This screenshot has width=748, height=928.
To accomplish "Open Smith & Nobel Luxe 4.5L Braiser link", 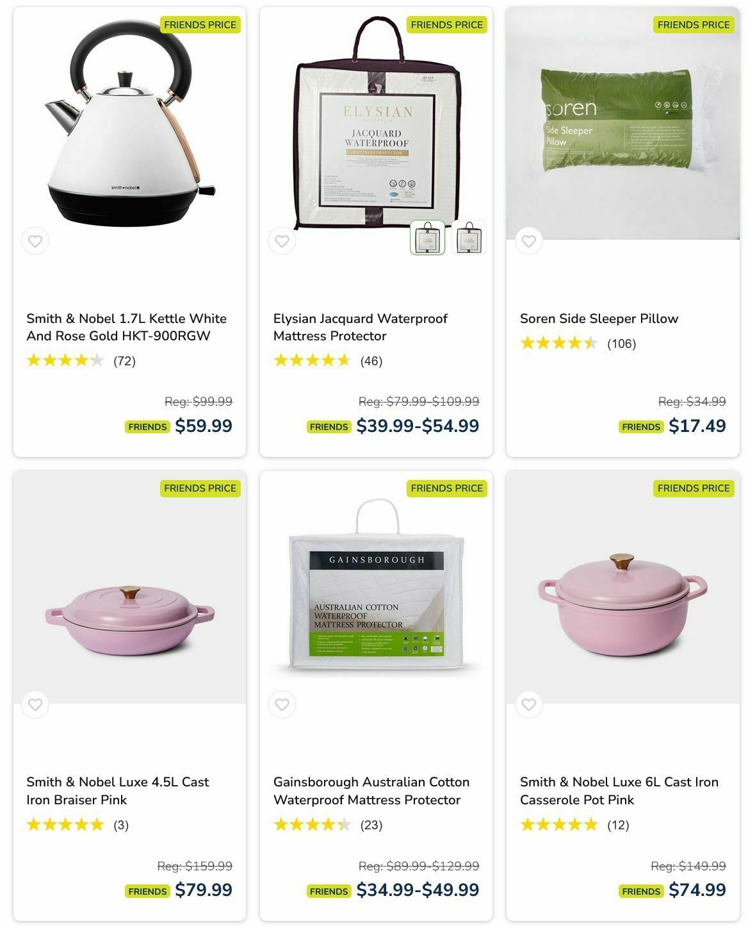I will click(x=118, y=791).
